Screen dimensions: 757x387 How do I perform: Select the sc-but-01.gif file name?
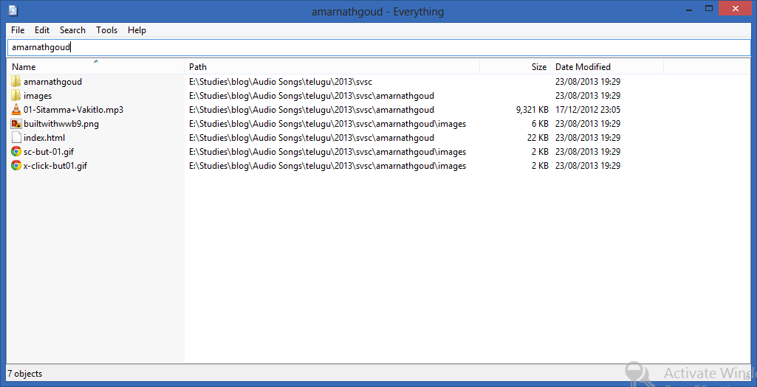49,151
